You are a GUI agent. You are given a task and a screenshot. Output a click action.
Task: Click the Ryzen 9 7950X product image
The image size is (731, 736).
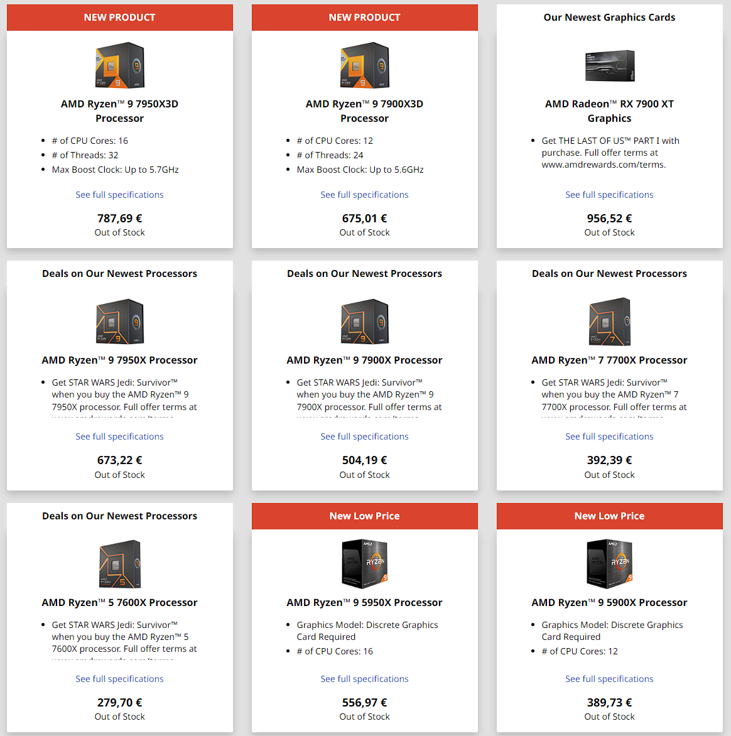[x=120, y=322]
